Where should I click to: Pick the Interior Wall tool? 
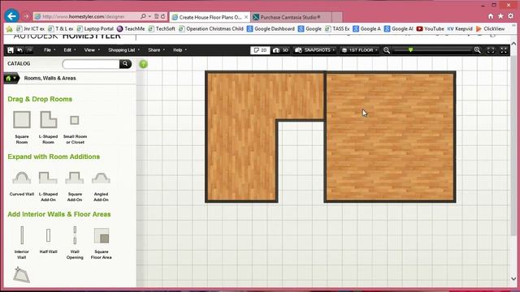[x=22, y=235]
